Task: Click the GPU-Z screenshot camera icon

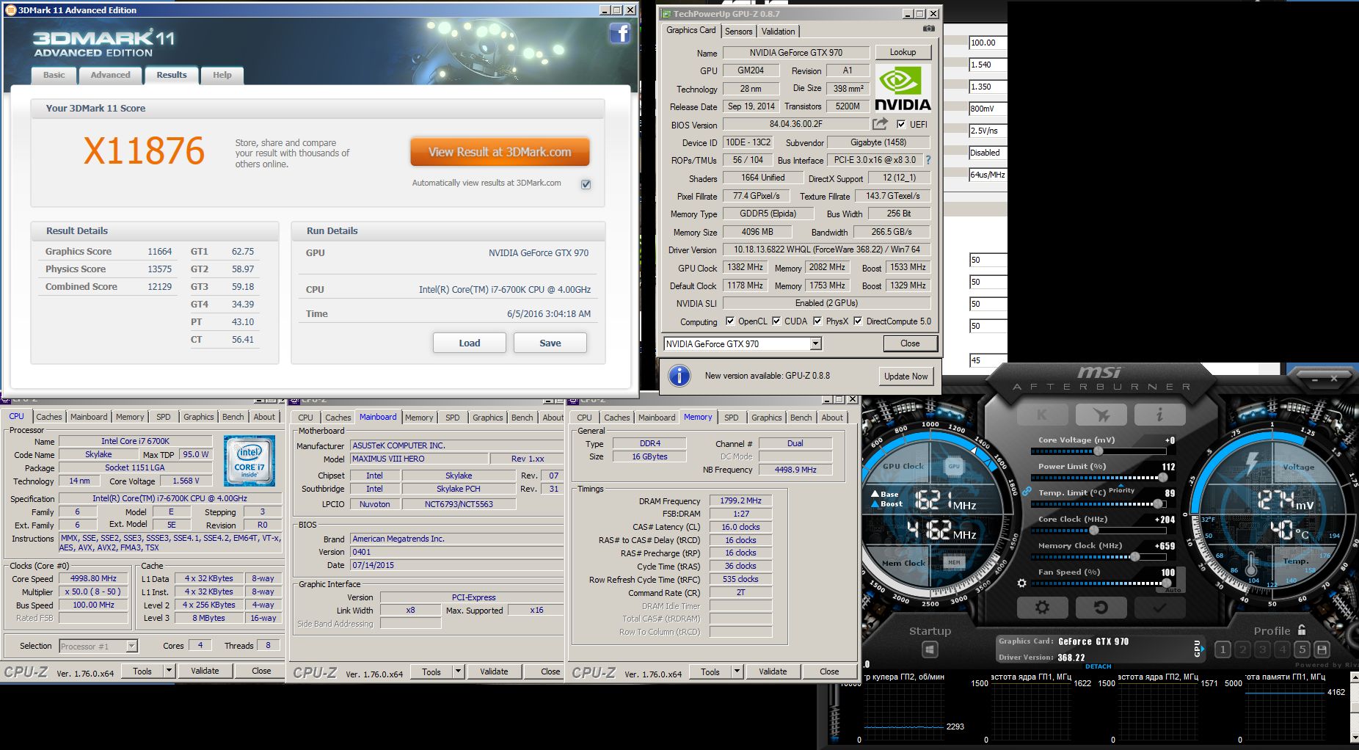Action: tap(929, 29)
